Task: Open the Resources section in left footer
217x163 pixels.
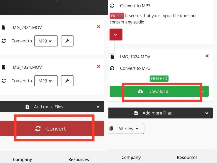Action: click(78, 159)
